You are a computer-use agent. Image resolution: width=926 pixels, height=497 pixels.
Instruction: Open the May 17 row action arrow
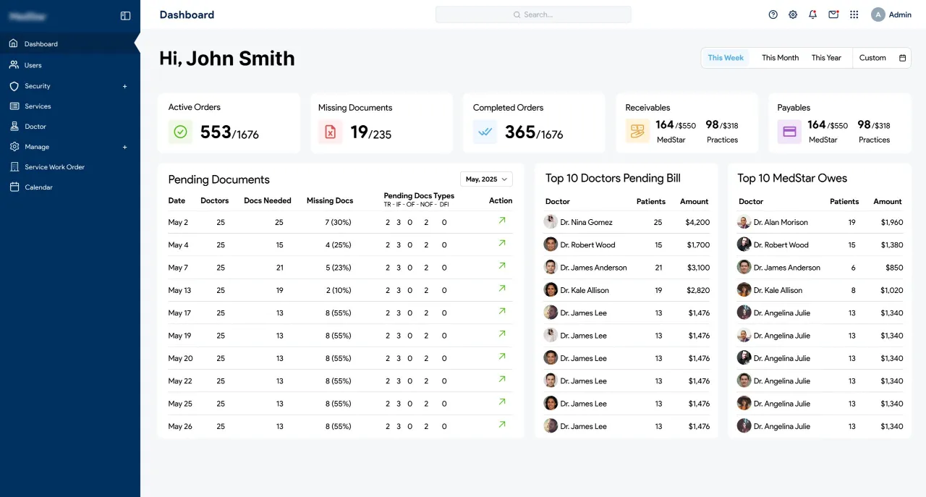502,311
